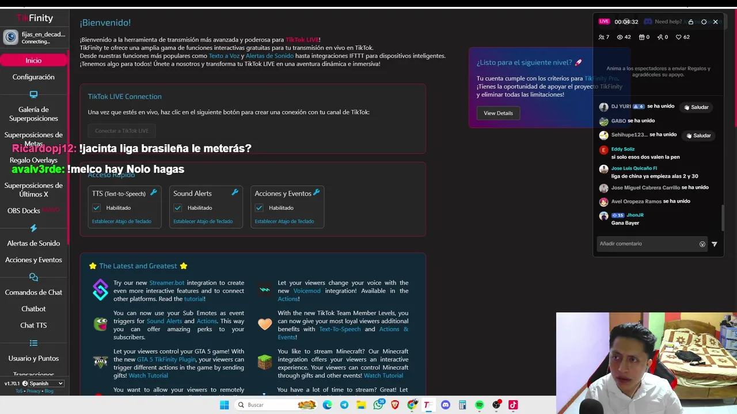The width and height of the screenshot is (737, 414).
Task: Click the monitor overlay section icon in sidebar
Action: pos(33,94)
